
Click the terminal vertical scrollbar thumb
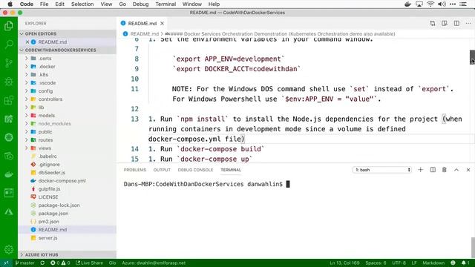pyautogui.click(x=473, y=247)
